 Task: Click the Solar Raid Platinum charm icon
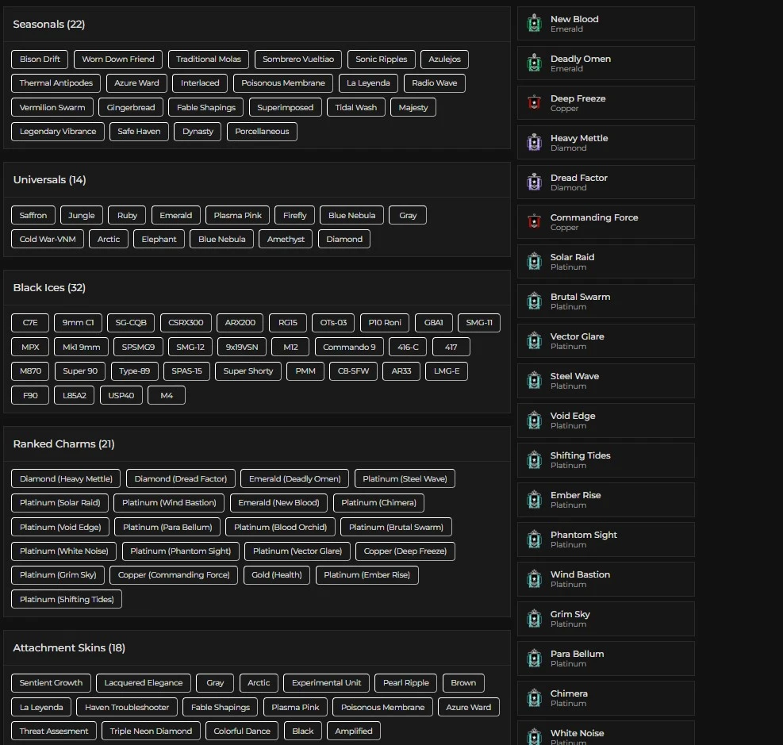(x=534, y=262)
